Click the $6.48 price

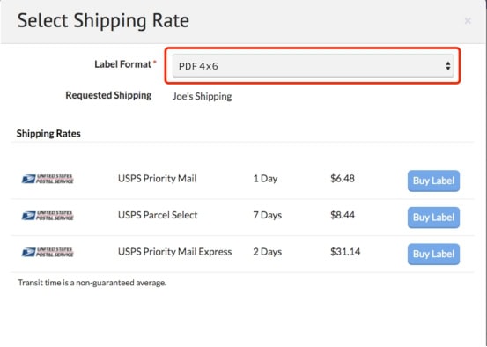(x=343, y=179)
